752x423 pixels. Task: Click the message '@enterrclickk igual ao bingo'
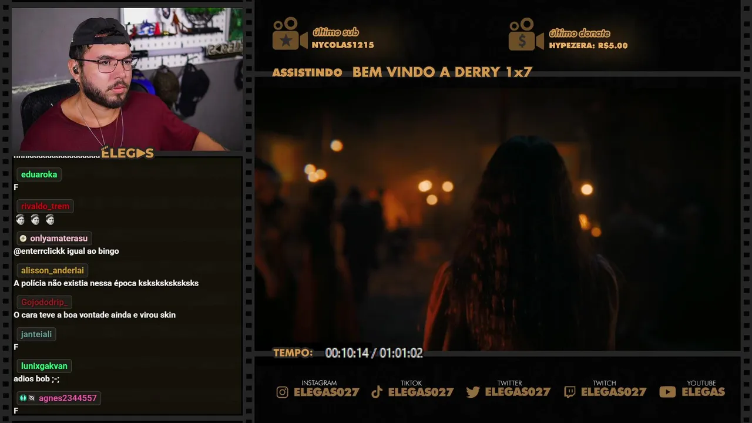66,251
